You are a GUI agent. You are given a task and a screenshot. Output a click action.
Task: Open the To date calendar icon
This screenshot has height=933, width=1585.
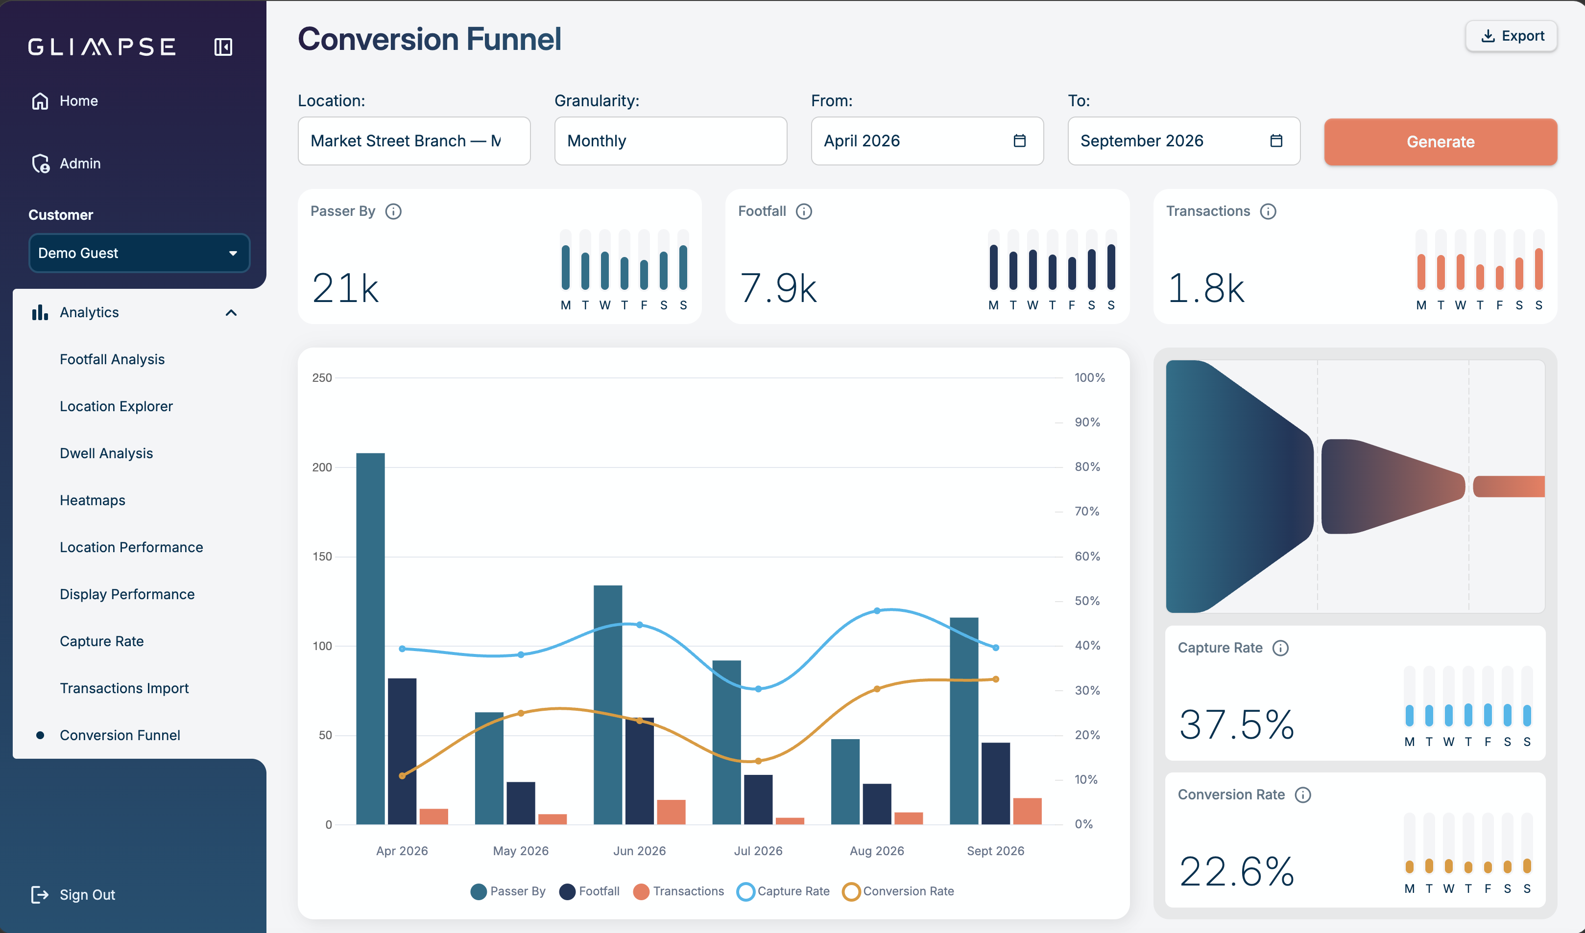pyautogui.click(x=1276, y=141)
